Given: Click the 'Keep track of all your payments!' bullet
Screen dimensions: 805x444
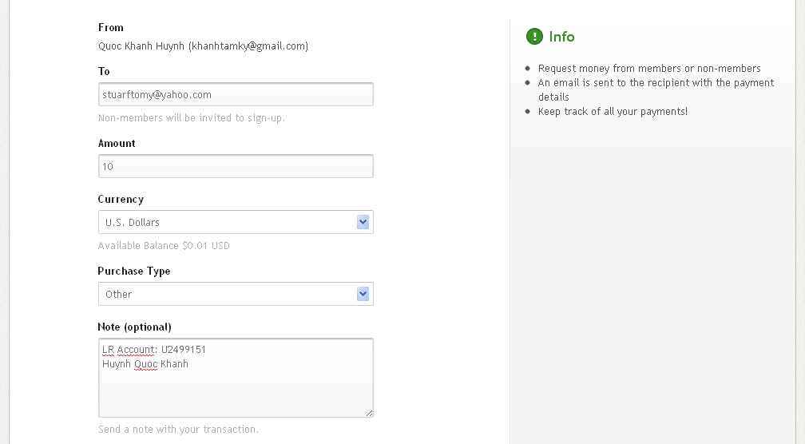Looking at the screenshot, I should pyautogui.click(x=613, y=111).
